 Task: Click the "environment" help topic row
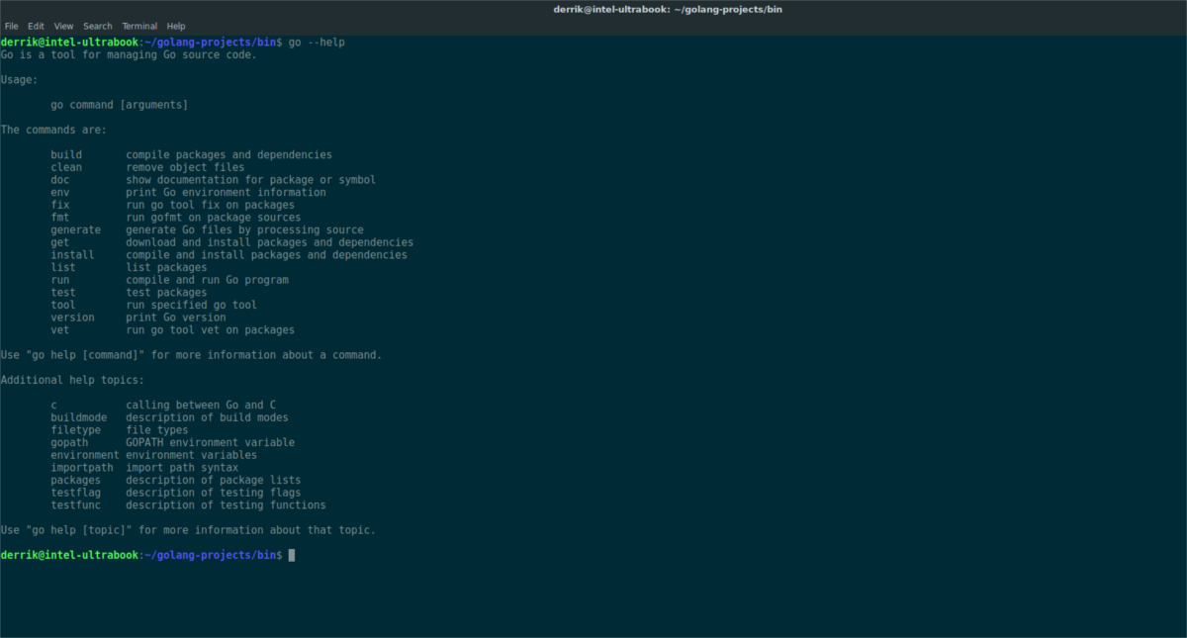click(153, 455)
